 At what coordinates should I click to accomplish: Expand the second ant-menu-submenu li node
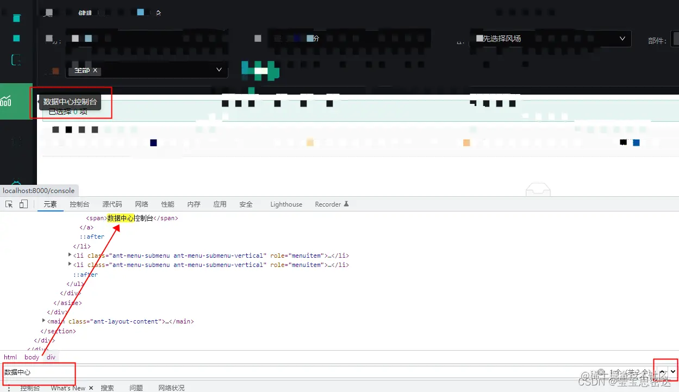[x=70, y=264]
